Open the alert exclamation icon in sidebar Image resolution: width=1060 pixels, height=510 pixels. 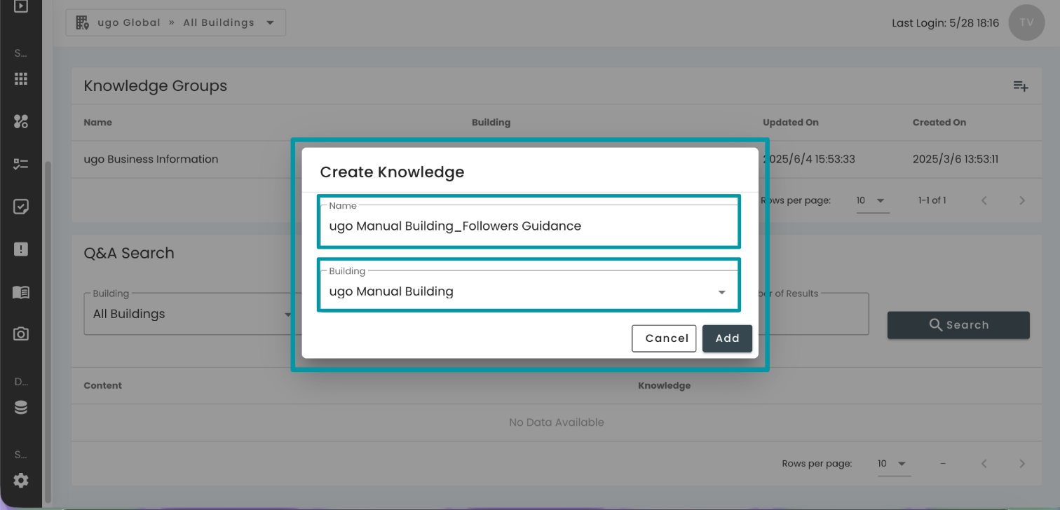pos(21,249)
